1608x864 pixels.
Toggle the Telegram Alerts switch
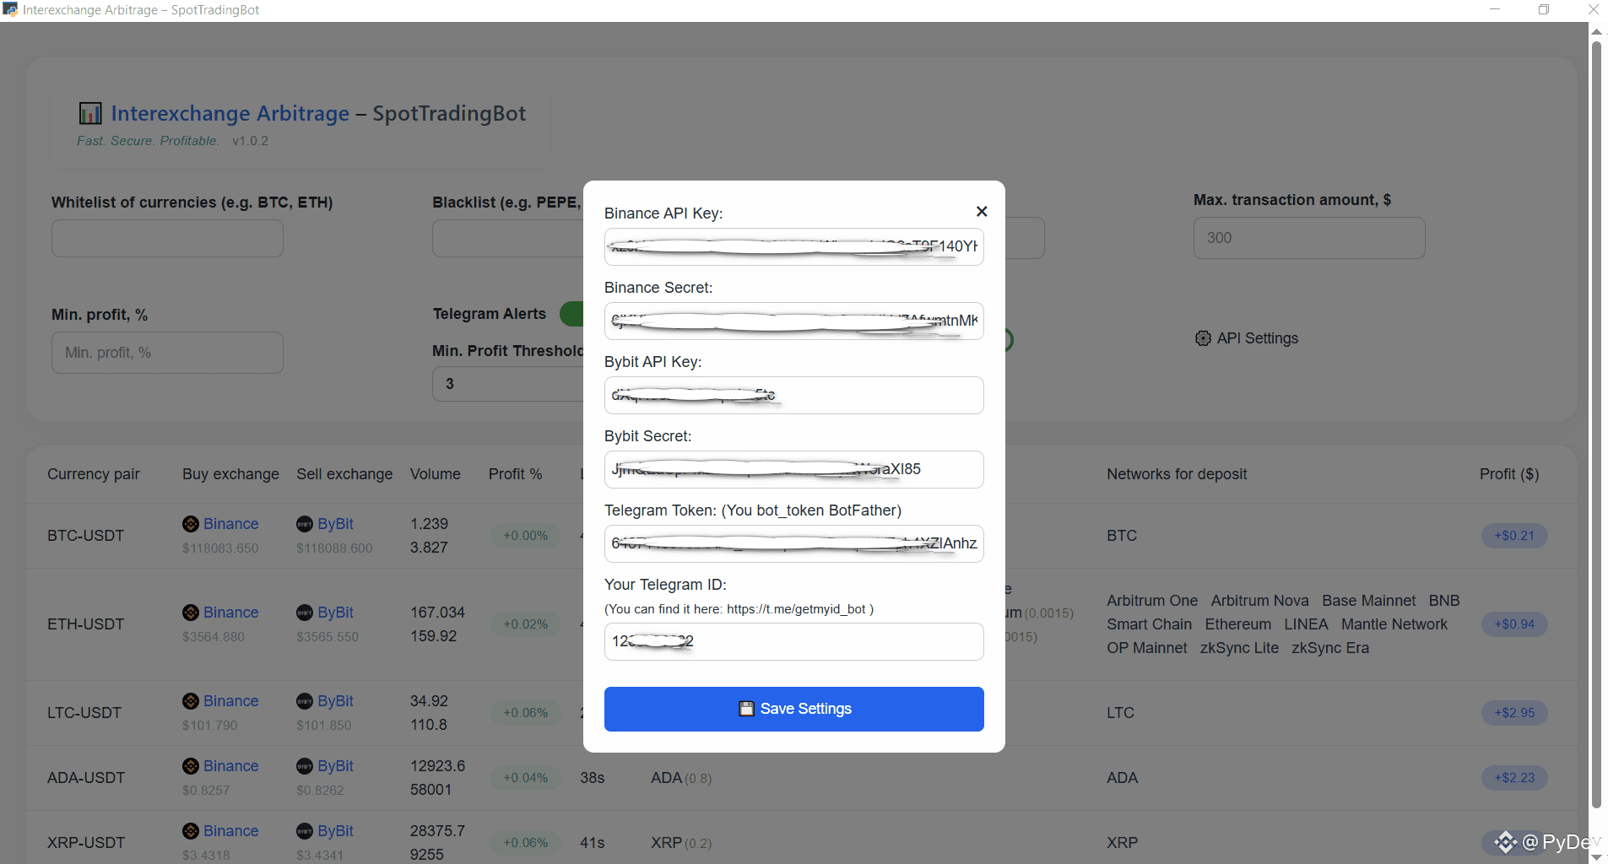tap(571, 314)
